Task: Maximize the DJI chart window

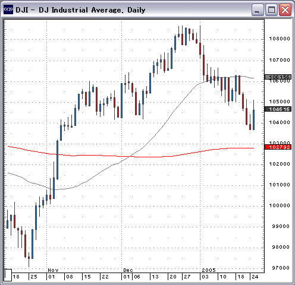Action: (271, 9)
